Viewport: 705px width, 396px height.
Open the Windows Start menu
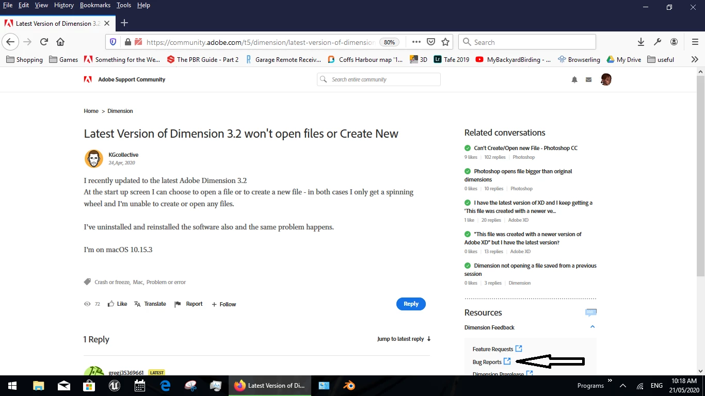[x=12, y=386]
